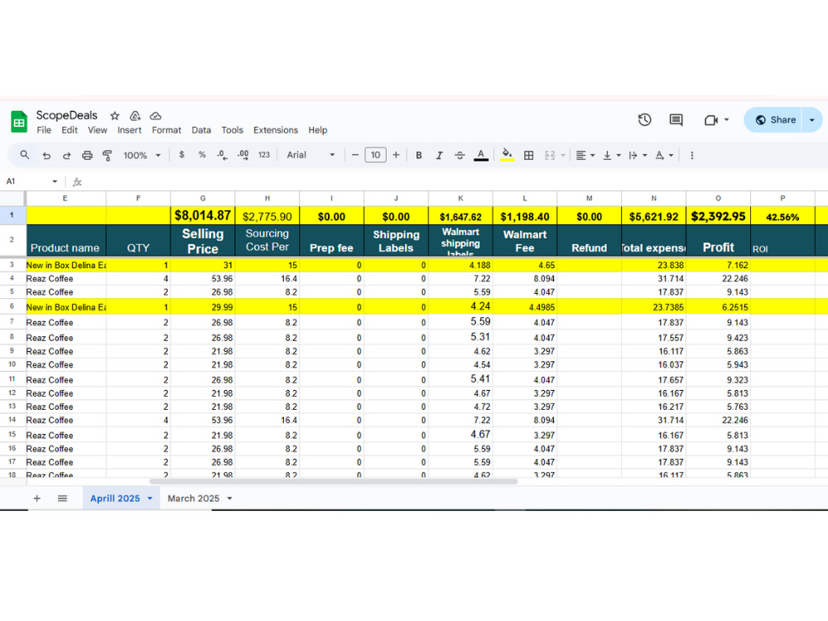Screen dimensions: 828x621
Task: Format as currency dollar icon
Action: 181,155
